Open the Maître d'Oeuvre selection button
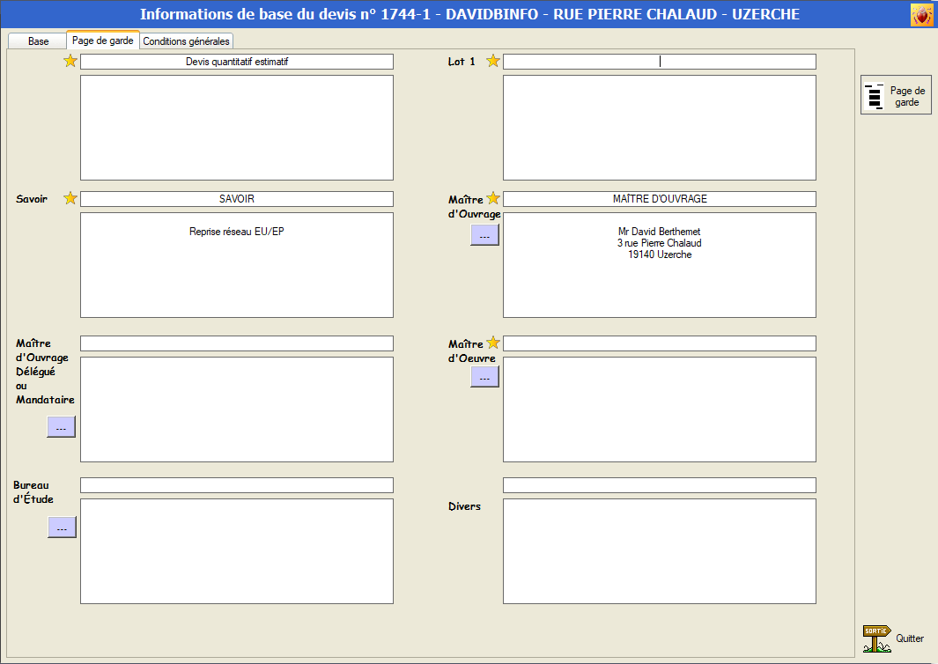938x664 pixels. pyautogui.click(x=484, y=377)
